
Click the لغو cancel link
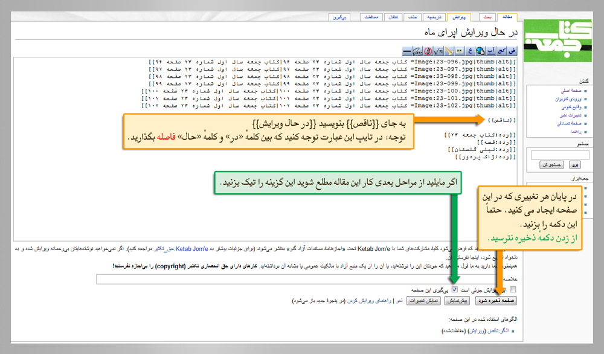click(x=399, y=301)
